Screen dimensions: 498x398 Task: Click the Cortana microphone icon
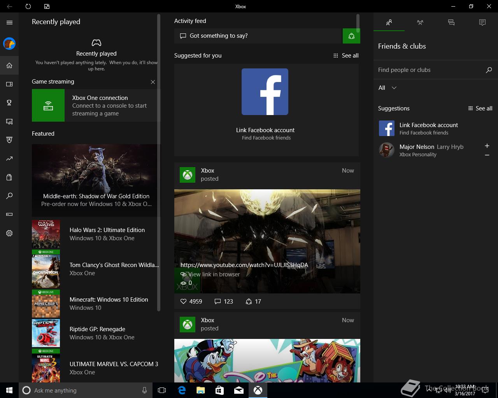[145, 390]
